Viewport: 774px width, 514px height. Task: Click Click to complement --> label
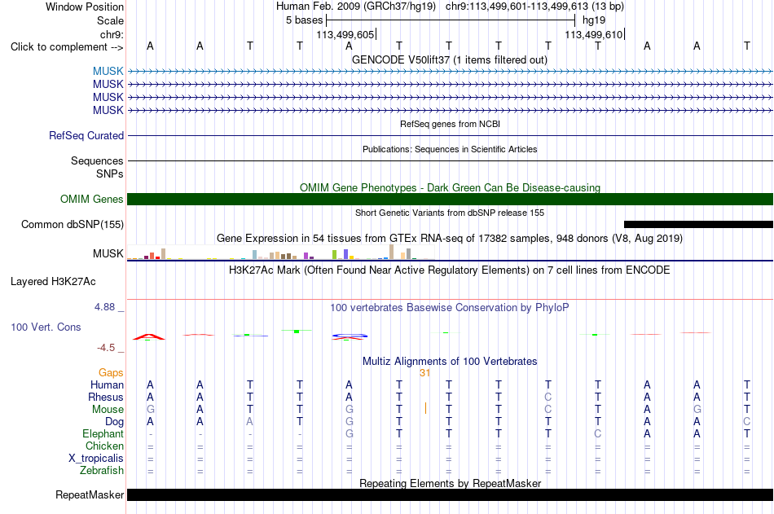pyautogui.click(x=67, y=47)
